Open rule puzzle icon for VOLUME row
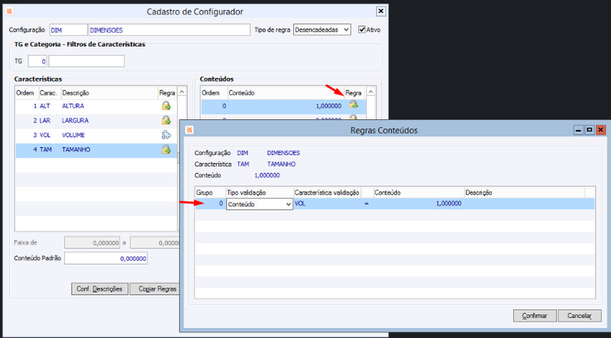Viewport: 611px width, 338px height. 166,135
